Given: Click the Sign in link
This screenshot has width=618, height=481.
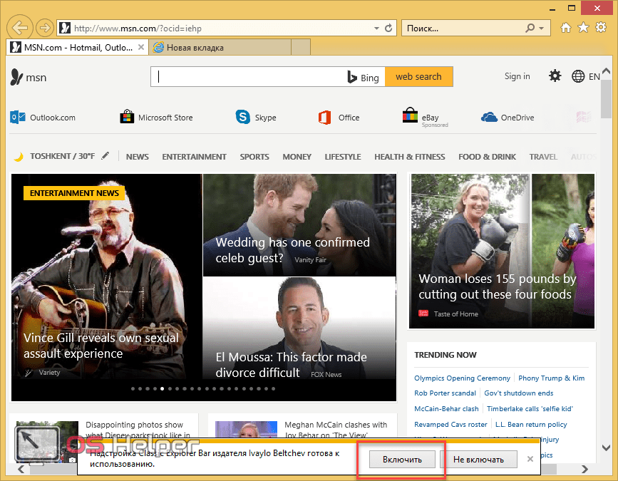Looking at the screenshot, I should coord(517,76).
